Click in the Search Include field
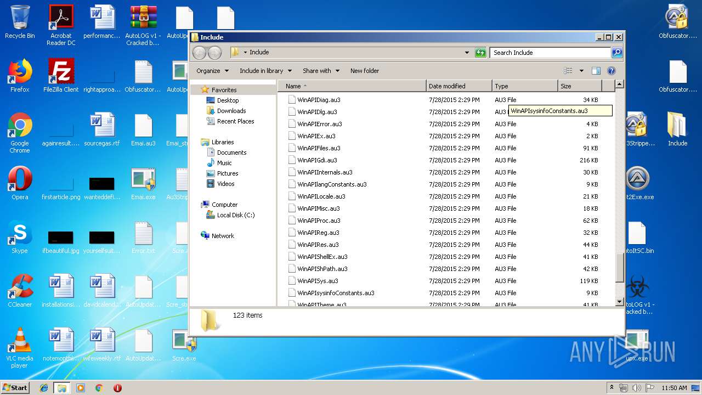This screenshot has width=702, height=395. click(550, 53)
